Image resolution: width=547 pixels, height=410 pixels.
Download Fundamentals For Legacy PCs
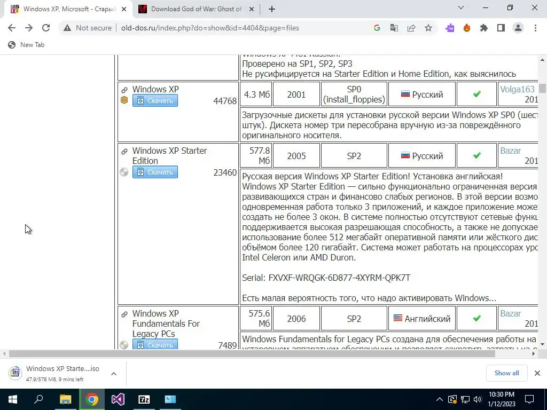pos(155,344)
